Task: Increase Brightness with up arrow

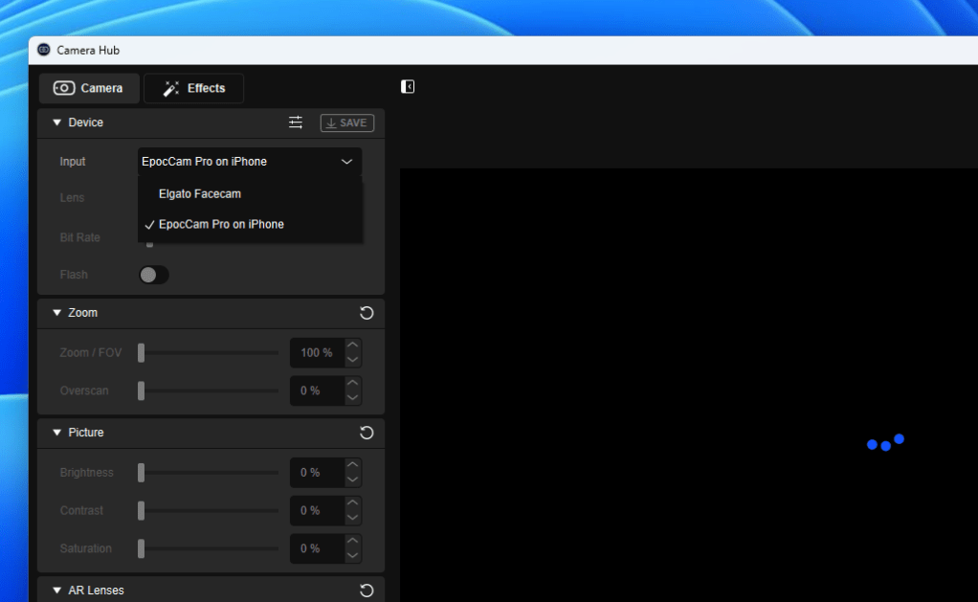Action: [352, 465]
